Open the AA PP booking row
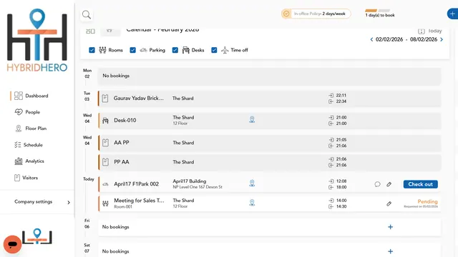 click(269, 143)
